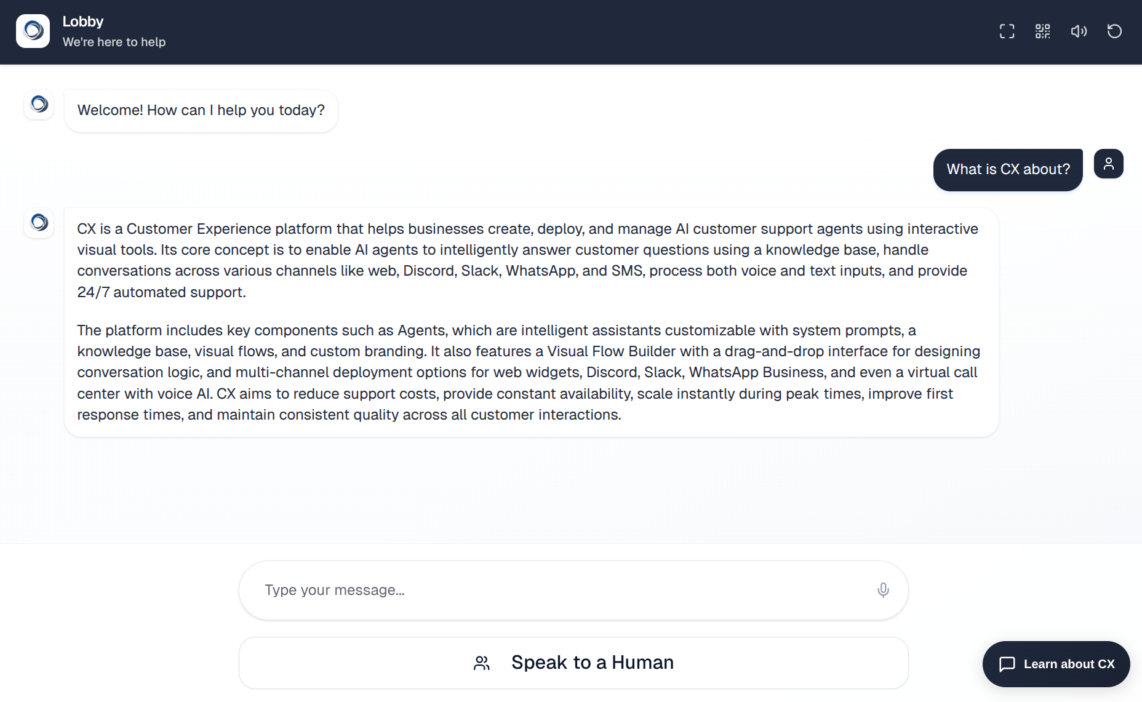Click bot avatar beside CX answer
Image resolution: width=1142 pixels, height=702 pixels.
click(x=39, y=222)
